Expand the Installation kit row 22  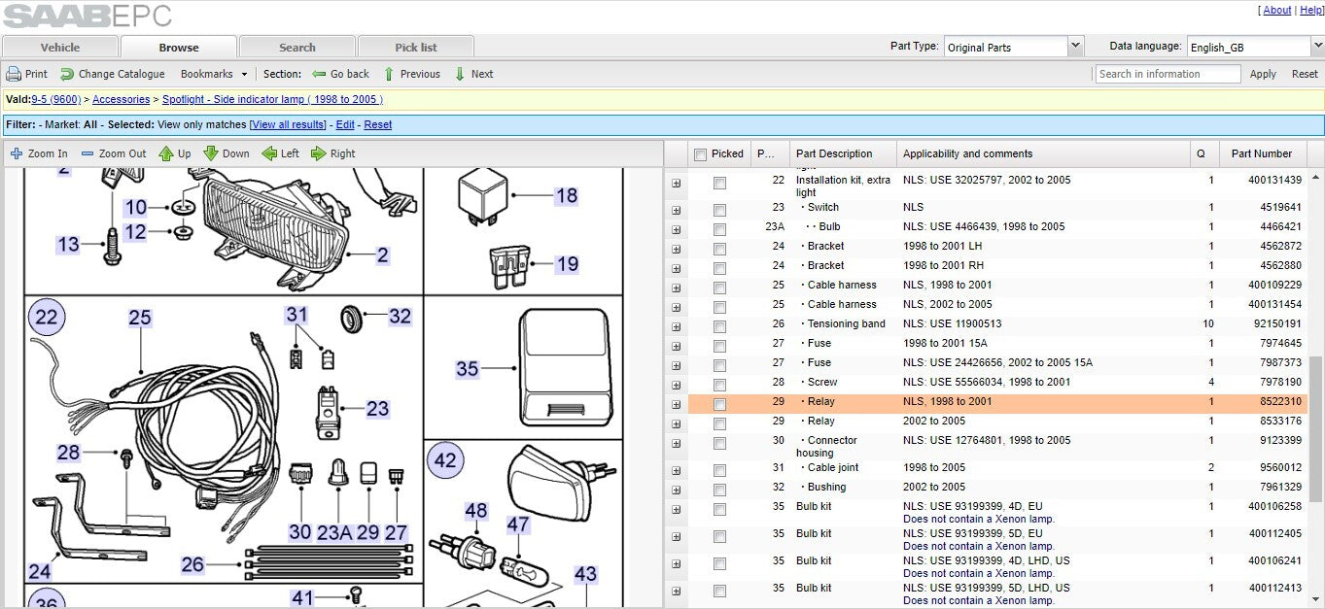pyautogui.click(x=676, y=183)
